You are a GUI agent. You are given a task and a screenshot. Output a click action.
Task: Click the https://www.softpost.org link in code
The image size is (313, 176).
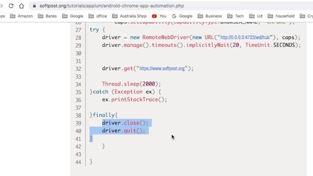pos(162,68)
